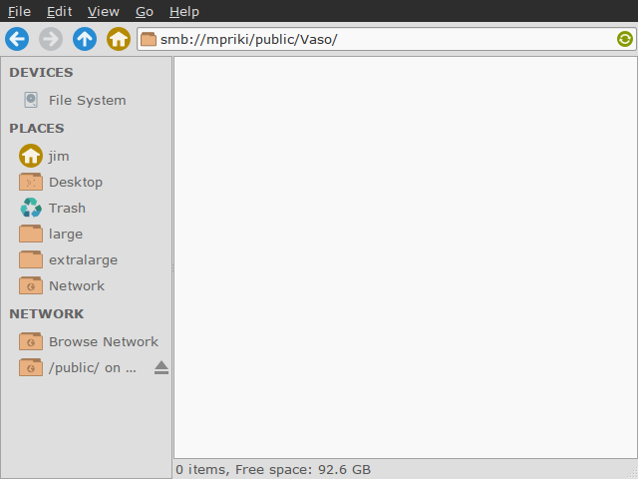Open the Edit menu
The height and width of the screenshot is (479, 638).
pyautogui.click(x=60, y=11)
